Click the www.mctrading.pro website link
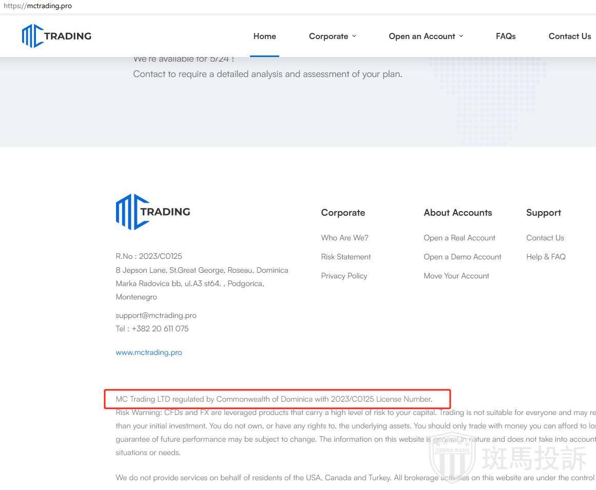 pos(148,352)
